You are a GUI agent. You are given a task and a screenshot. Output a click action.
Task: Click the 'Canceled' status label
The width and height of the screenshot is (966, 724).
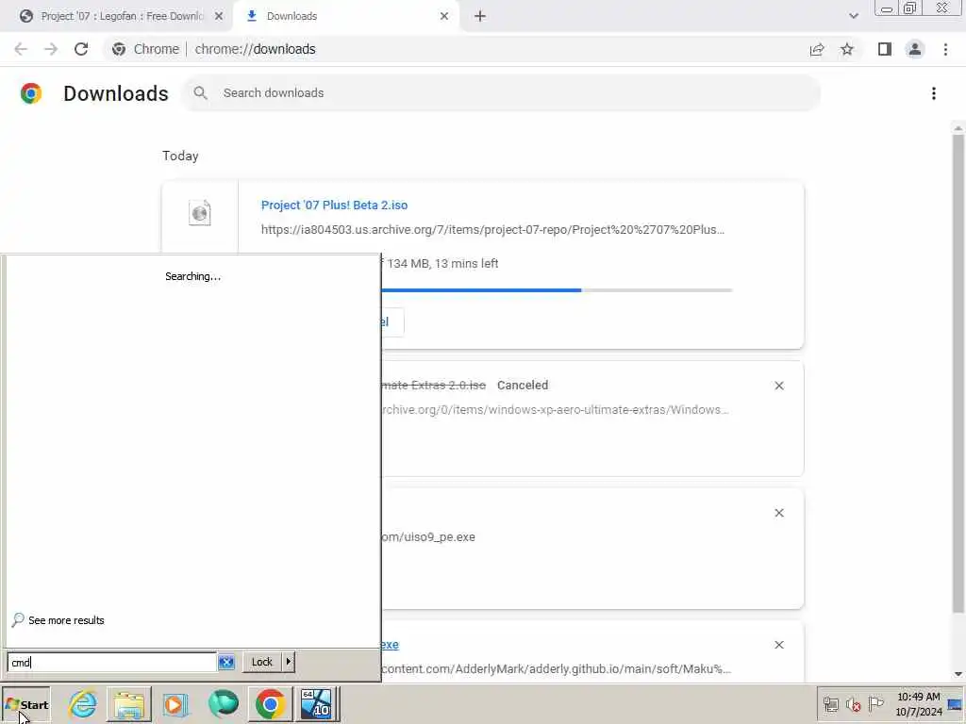(523, 386)
